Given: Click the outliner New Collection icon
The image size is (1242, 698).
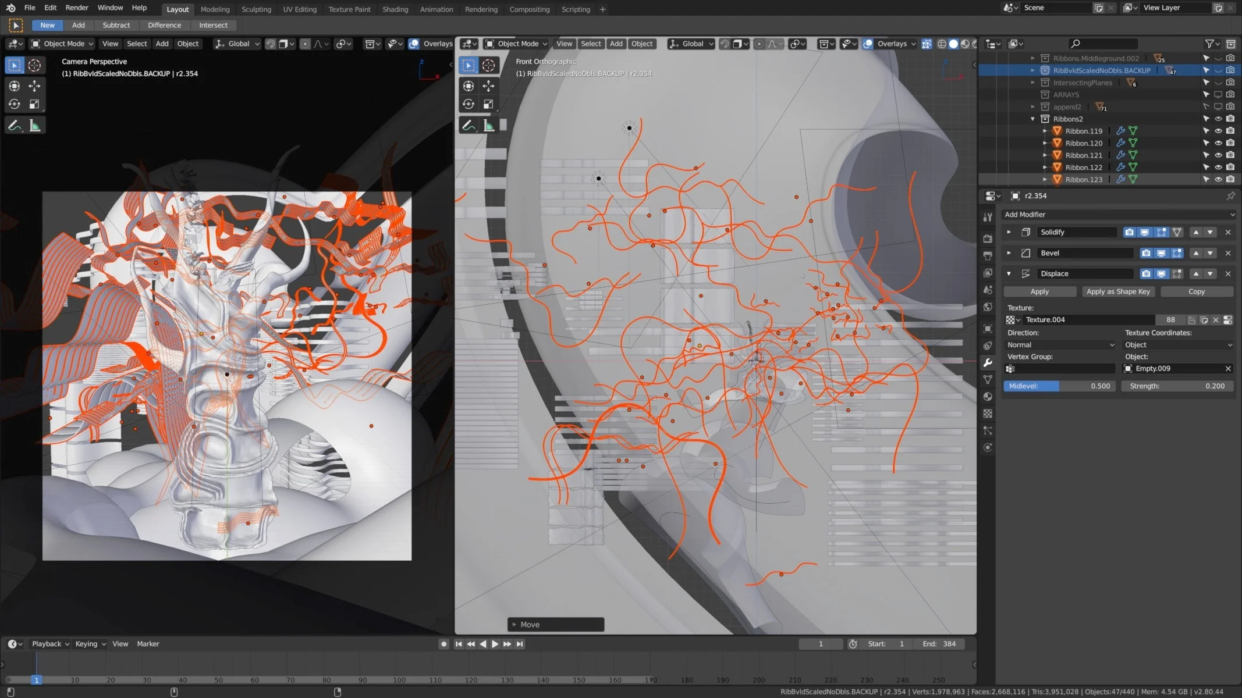Looking at the screenshot, I should (x=1230, y=44).
